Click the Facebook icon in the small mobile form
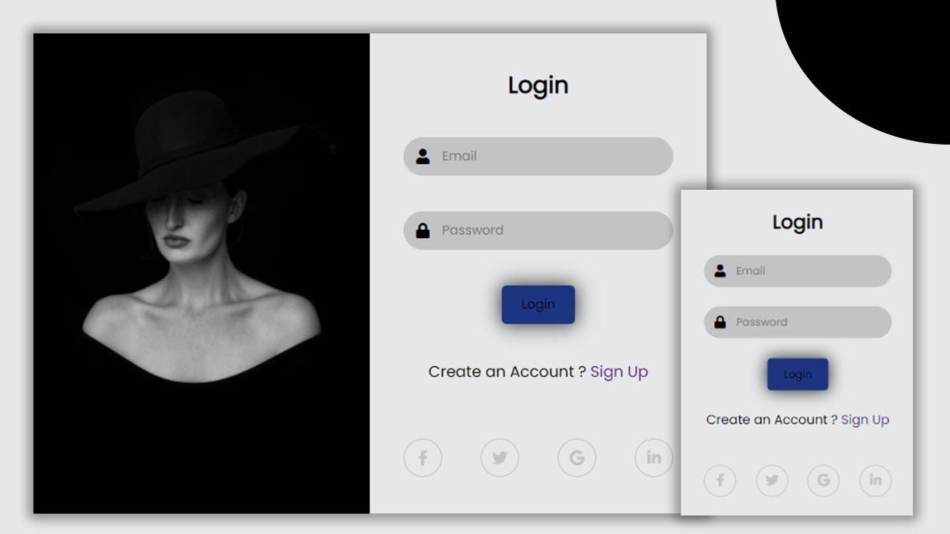 720,481
